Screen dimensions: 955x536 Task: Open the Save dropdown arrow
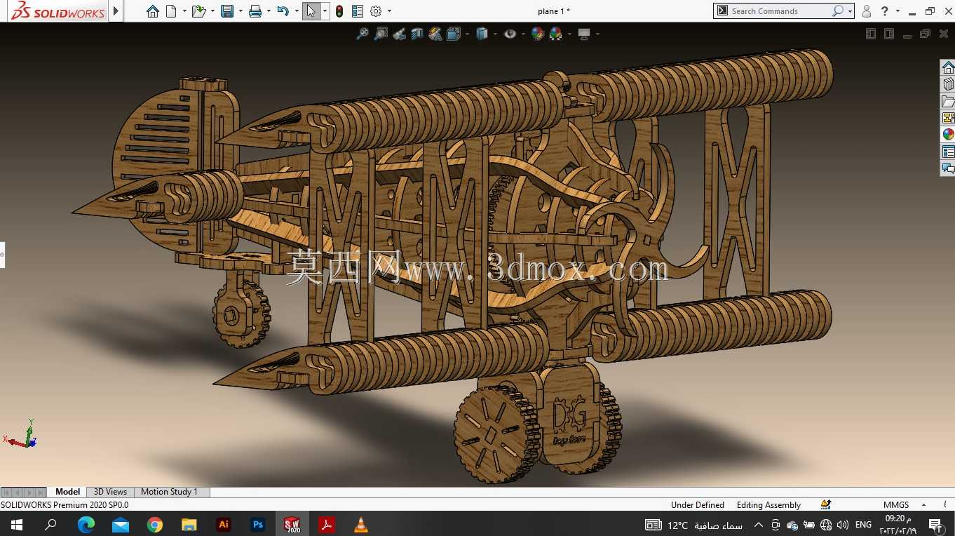241,11
